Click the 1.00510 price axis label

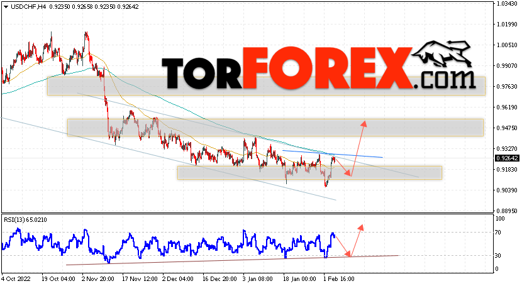507,45
